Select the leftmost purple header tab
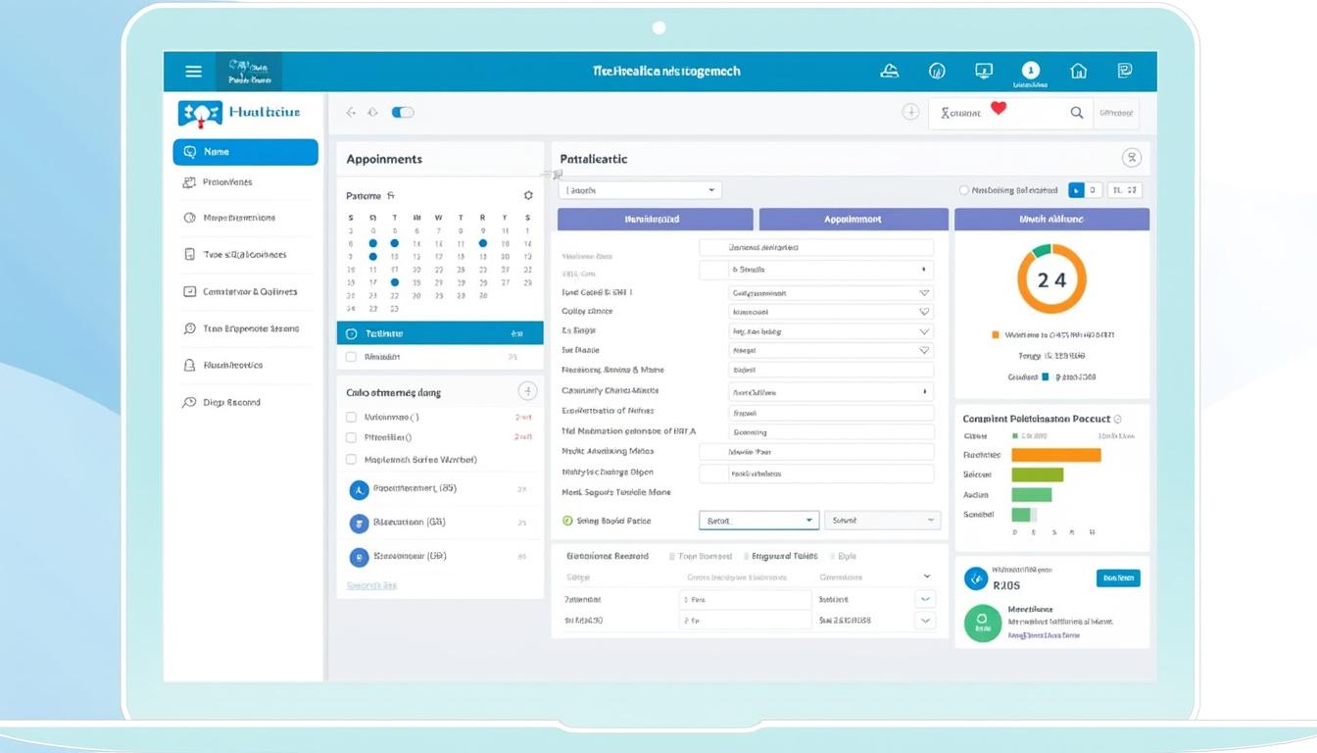This screenshot has width=1317, height=753. (654, 219)
